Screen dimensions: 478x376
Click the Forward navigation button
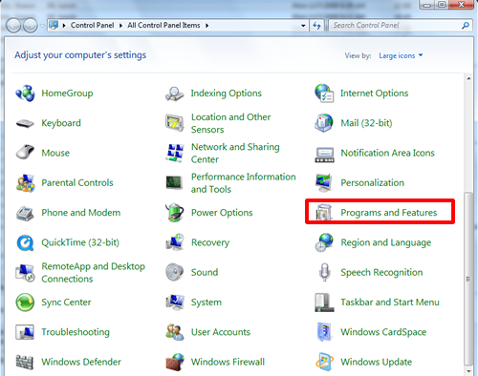click(x=31, y=26)
